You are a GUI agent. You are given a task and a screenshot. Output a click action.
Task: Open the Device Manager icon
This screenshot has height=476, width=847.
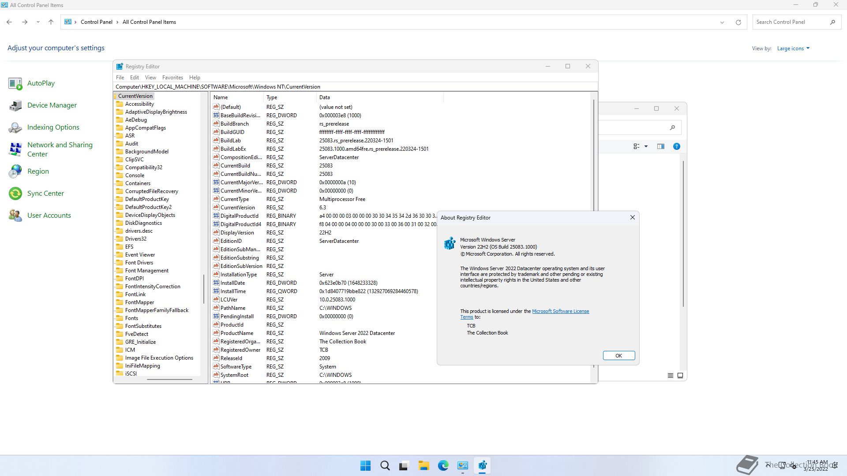(15, 105)
